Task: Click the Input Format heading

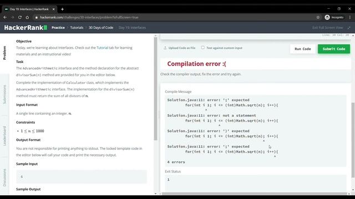Action: 27,104
